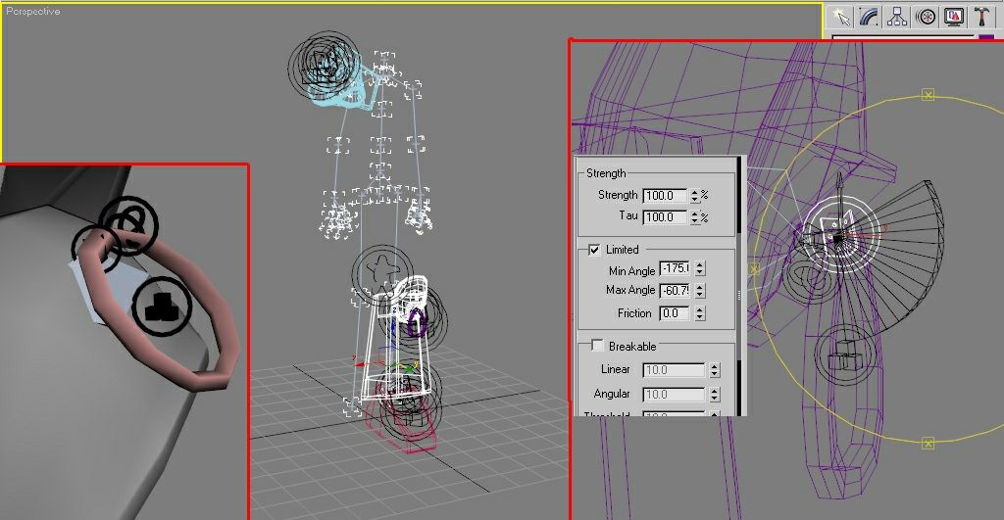Screen dimensions: 1004x520
Task: Increase Max Angle with spinner up arrow
Action: tap(700, 287)
